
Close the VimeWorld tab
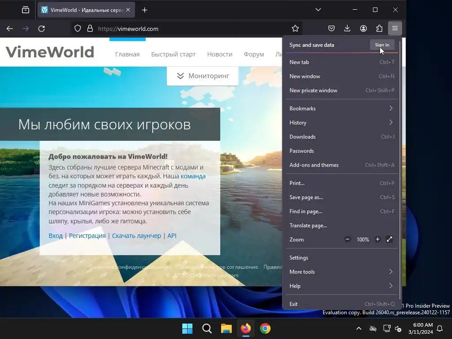pyautogui.click(x=128, y=10)
